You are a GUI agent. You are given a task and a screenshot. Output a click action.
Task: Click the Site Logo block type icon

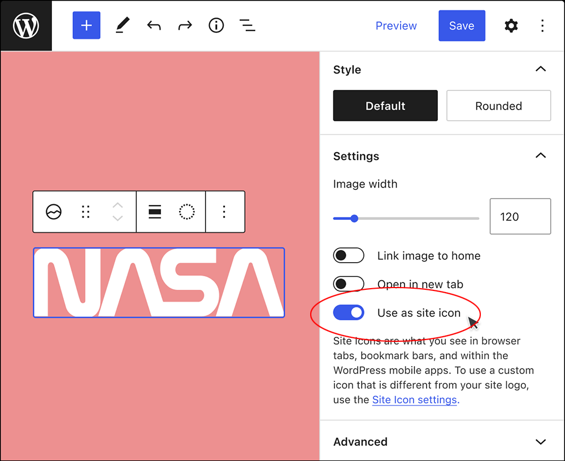coord(54,212)
